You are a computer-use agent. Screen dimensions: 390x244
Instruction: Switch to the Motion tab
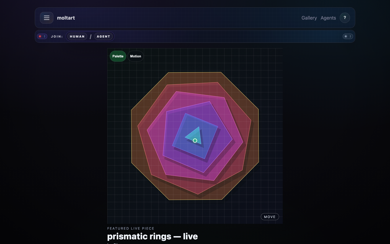coord(136,56)
